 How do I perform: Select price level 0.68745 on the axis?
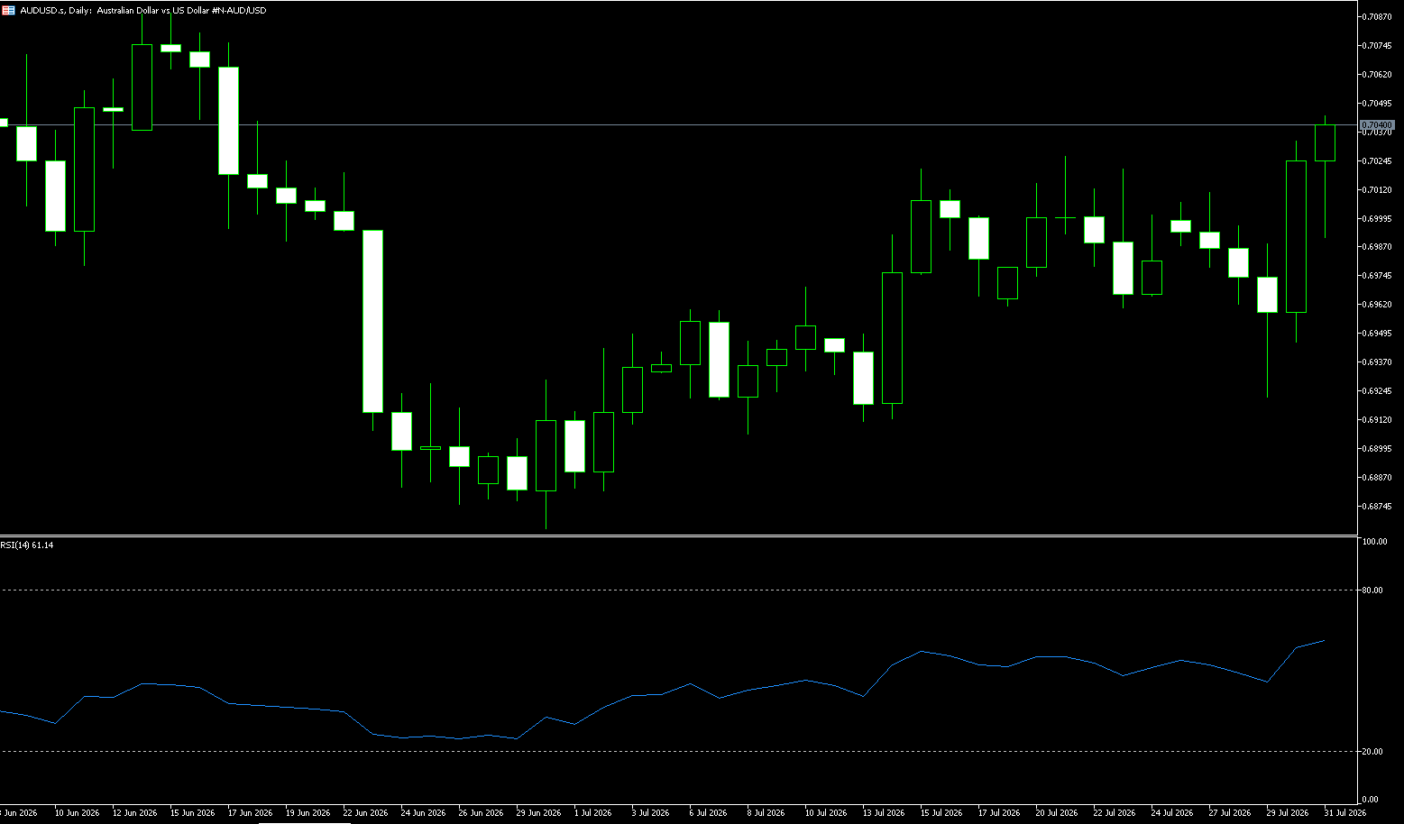pyautogui.click(x=1378, y=507)
